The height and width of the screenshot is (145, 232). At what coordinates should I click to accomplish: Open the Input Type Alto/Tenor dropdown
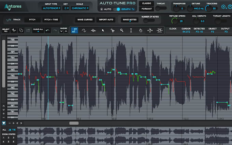tap(51, 8)
